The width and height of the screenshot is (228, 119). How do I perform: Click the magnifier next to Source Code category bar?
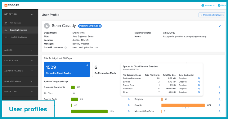click(129, 99)
